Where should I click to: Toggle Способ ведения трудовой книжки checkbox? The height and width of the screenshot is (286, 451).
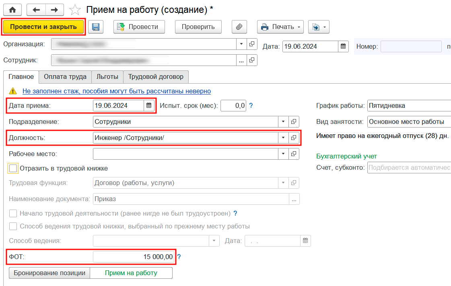[x=13, y=226]
